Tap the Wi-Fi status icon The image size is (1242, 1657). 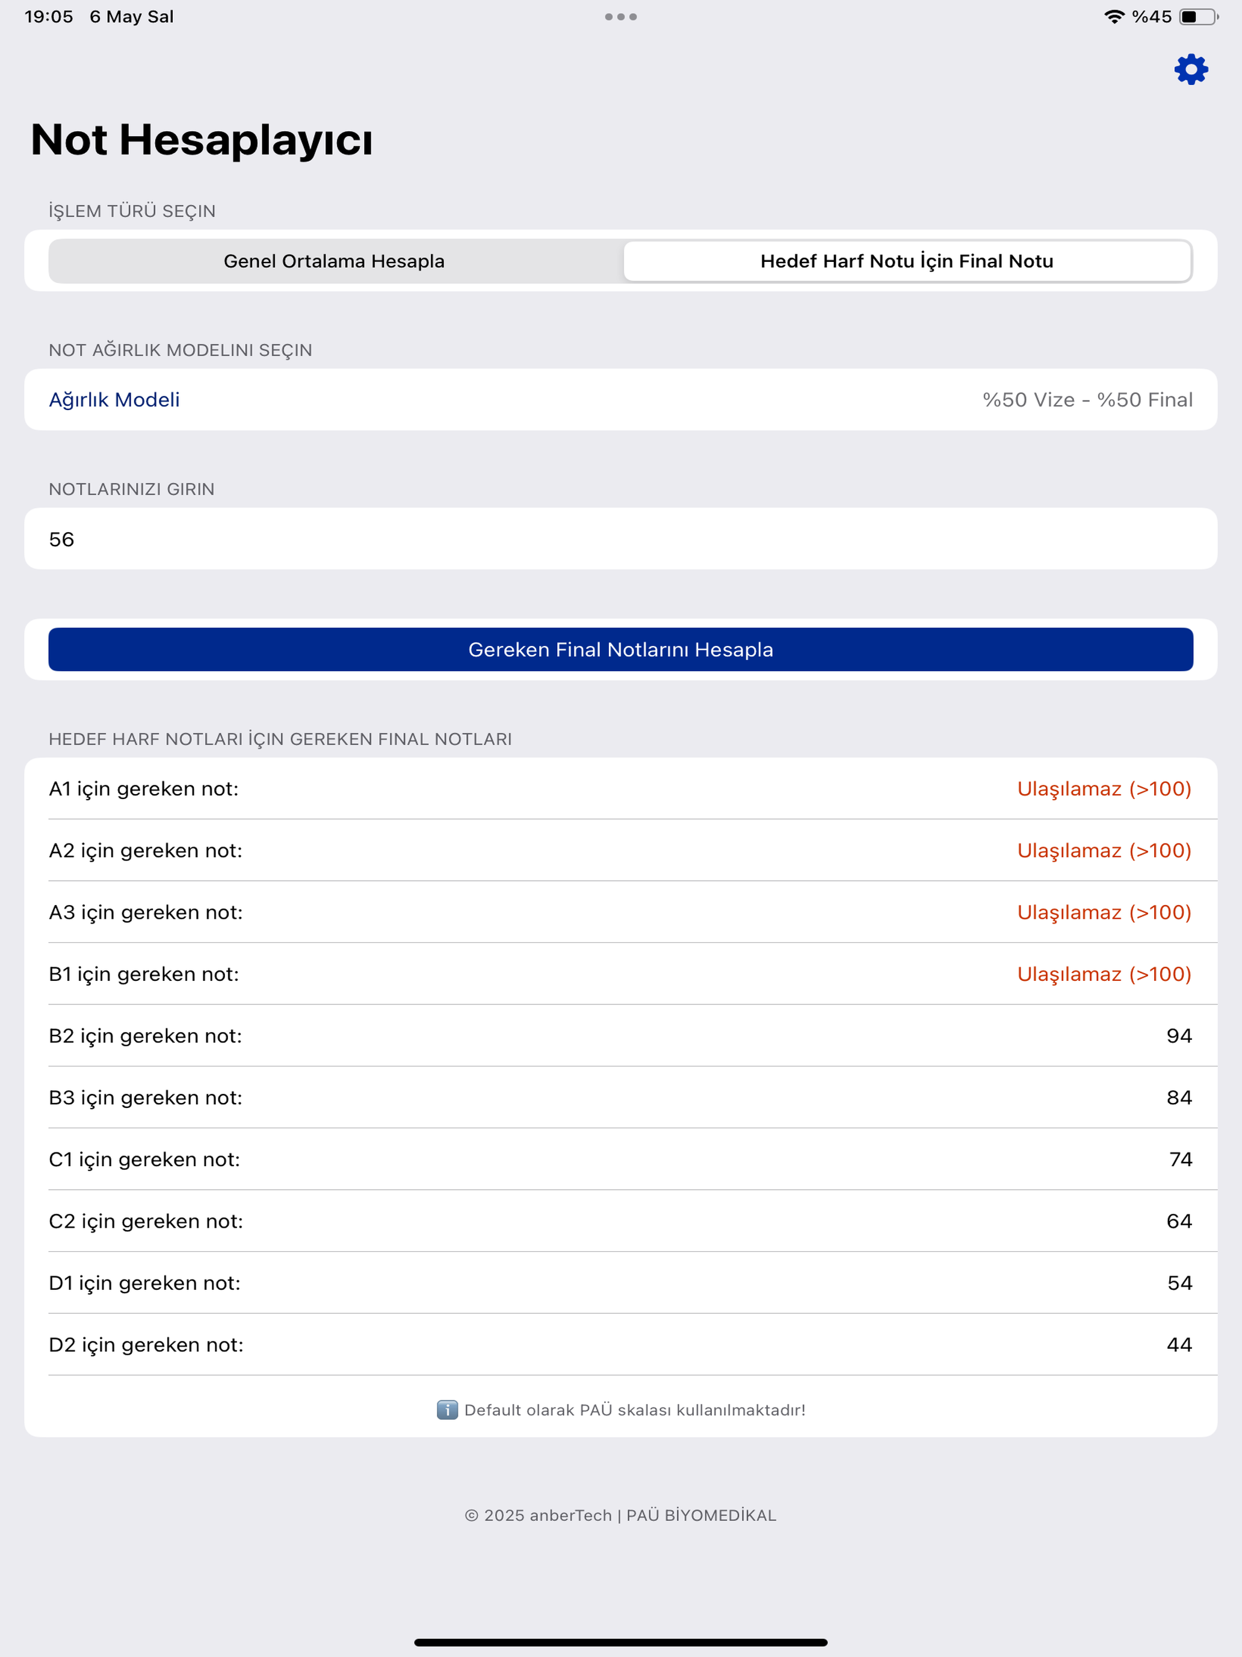[x=1114, y=16]
